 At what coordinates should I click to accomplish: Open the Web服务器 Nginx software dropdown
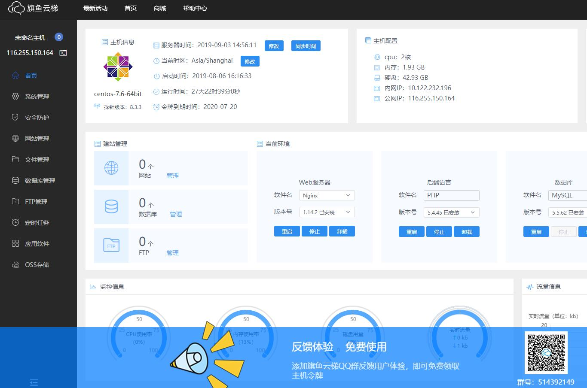(327, 195)
